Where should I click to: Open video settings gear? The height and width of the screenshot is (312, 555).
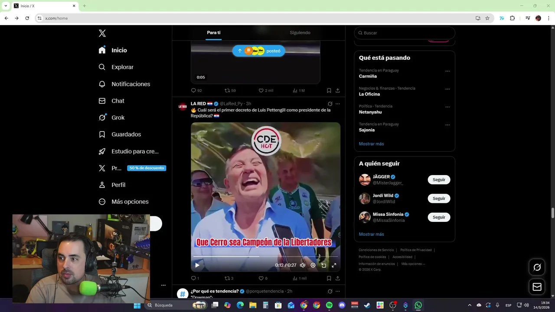[313, 265]
